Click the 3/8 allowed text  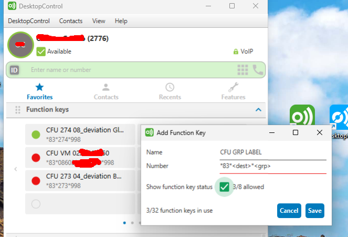(x=248, y=187)
